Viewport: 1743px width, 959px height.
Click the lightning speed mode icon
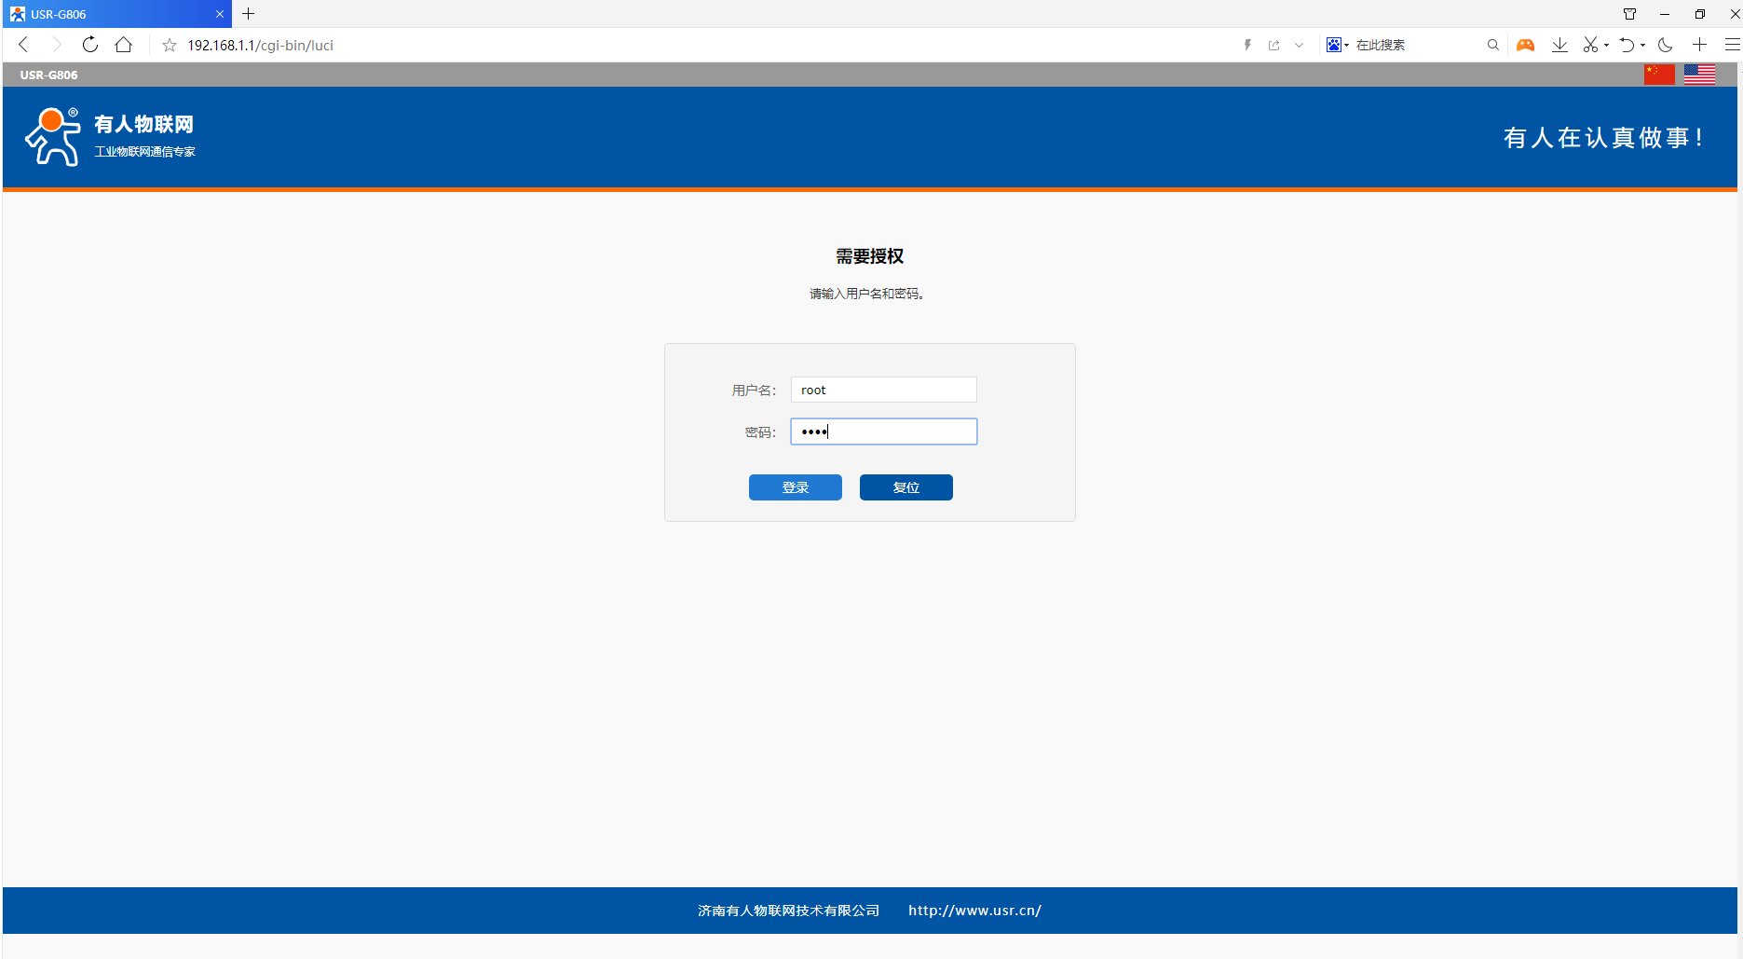pyautogui.click(x=1247, y=45)
